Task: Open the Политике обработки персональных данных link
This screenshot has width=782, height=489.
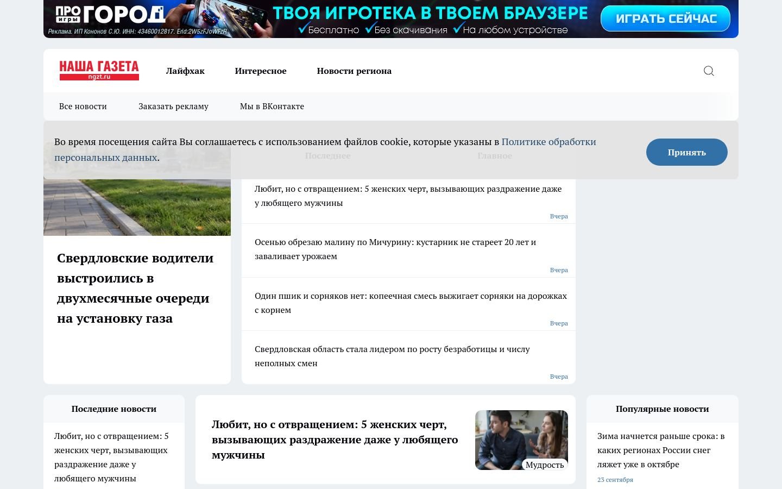Action: click(548, 142)
